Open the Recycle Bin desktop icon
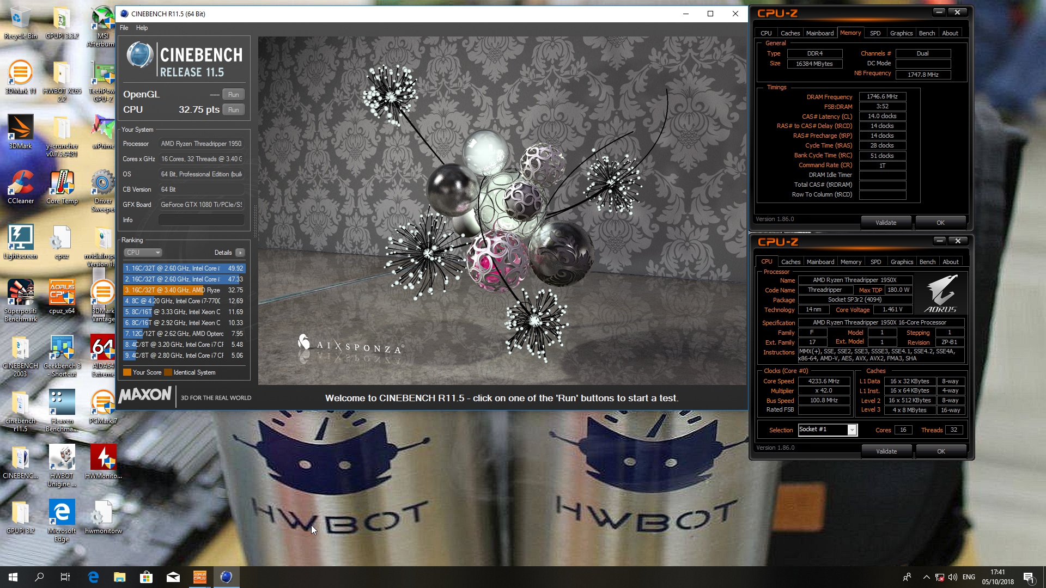 20,23
